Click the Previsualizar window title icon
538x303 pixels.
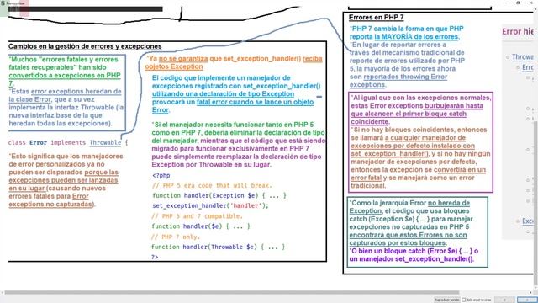click(3, 3)
